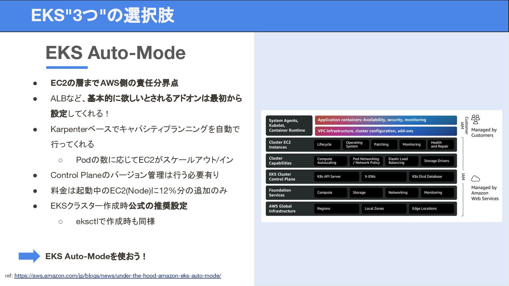Open the aws.amazon.com under-the-hood blog reference link

(x=118, y=276)
